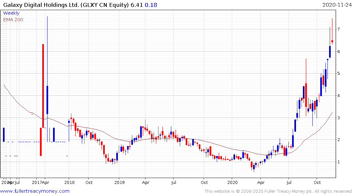Select the price change value 0.18
This screenshot has width=352, height=196.
click(x=151, y=5)
